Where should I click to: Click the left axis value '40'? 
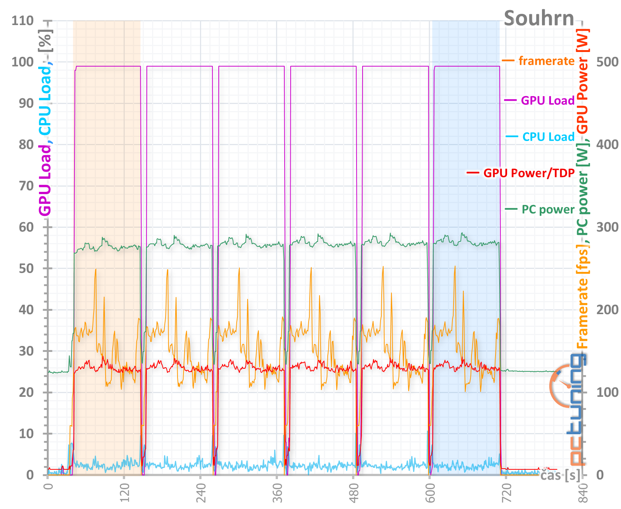26,310
